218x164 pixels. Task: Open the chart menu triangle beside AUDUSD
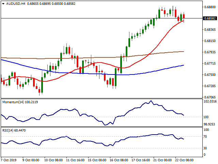tap(3, 4)
